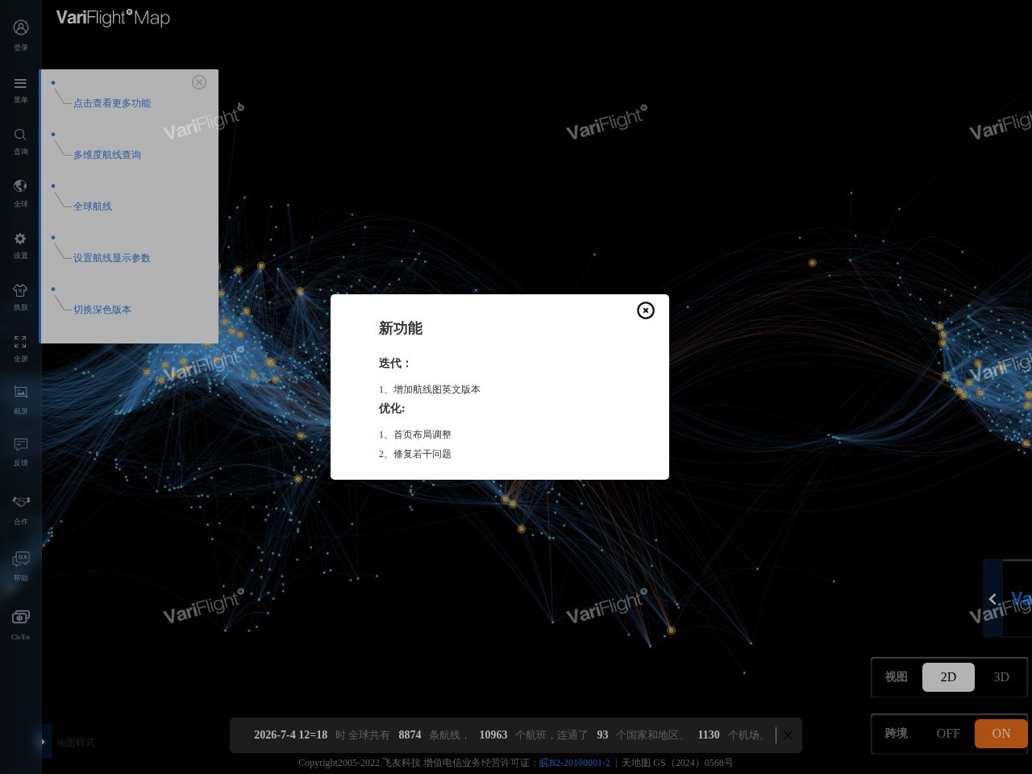Click the 增加航线图英文版本 line
The image size is (1032, 774).
tap(430, 389)
